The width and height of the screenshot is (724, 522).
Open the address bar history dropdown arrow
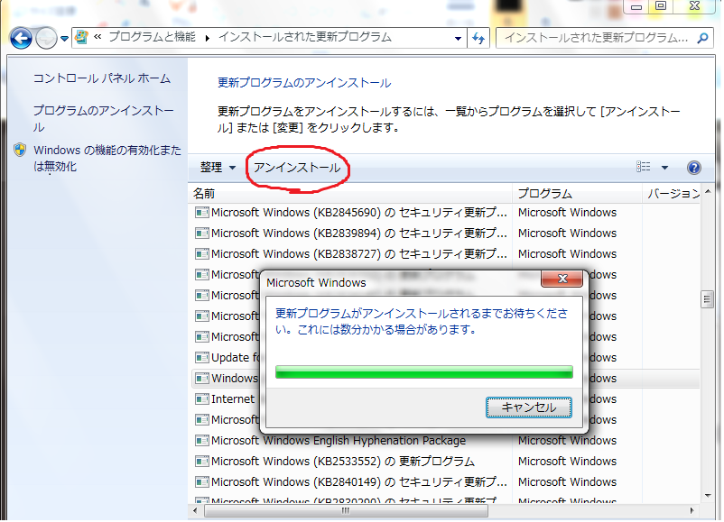pyautogui.click(x=458, y=38)
